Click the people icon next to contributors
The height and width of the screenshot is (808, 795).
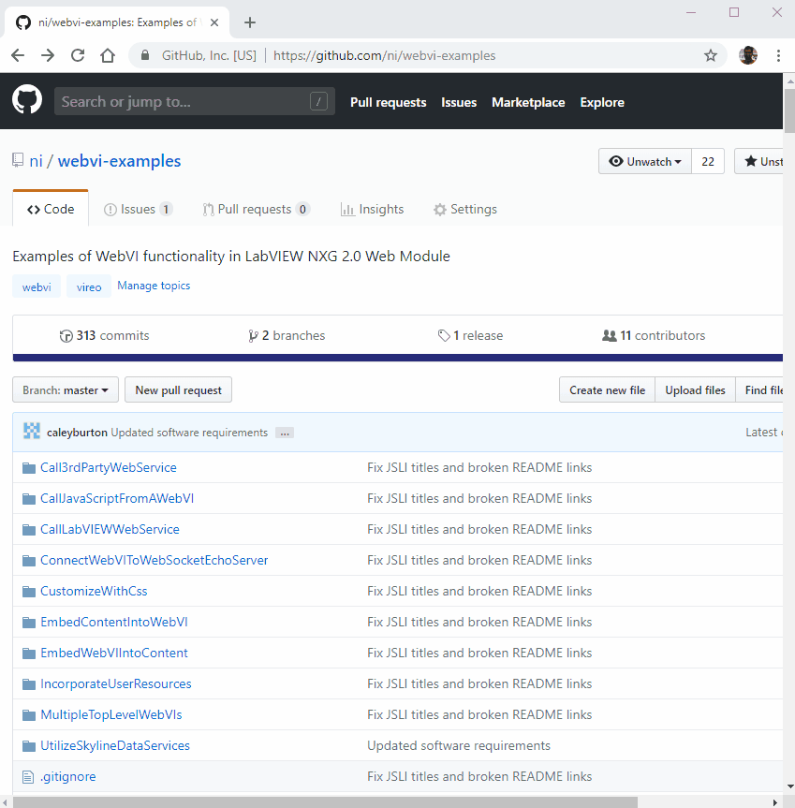coord(610,336)
